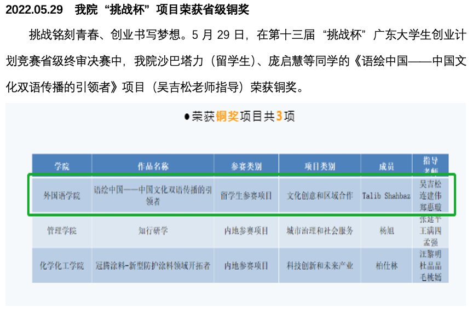
Task: Click the 城市治理和社会服务 cell
Action: pyautogui.click(x=320, y=231)
